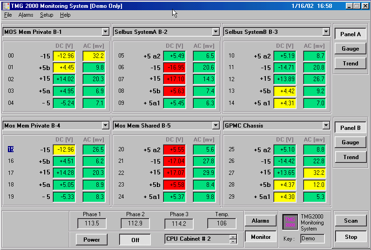This screenshot has width=371, height=250.
Task: Open the Selbus SystemA B-2 dropdown
Action: point(216,32)
